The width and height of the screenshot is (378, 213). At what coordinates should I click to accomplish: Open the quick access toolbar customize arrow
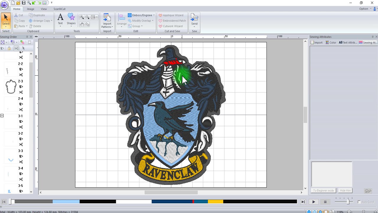51,3
